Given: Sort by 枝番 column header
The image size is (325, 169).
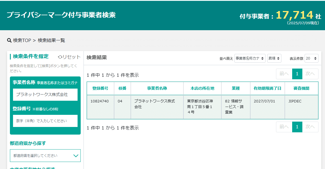Looking at the screenshot, I should pyautogui.click(x=122, y=88).
